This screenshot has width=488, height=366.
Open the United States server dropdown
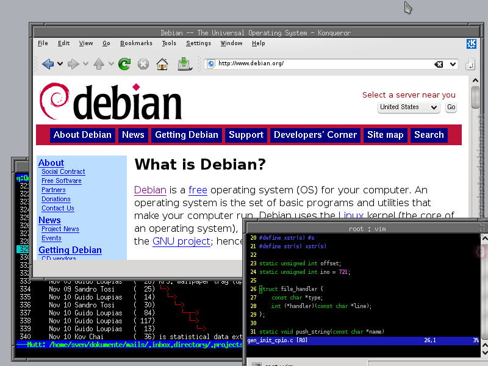point(409,107)
